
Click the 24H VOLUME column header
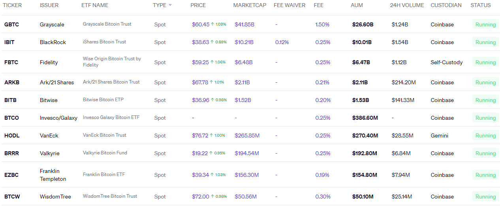[x=407, y=6]
